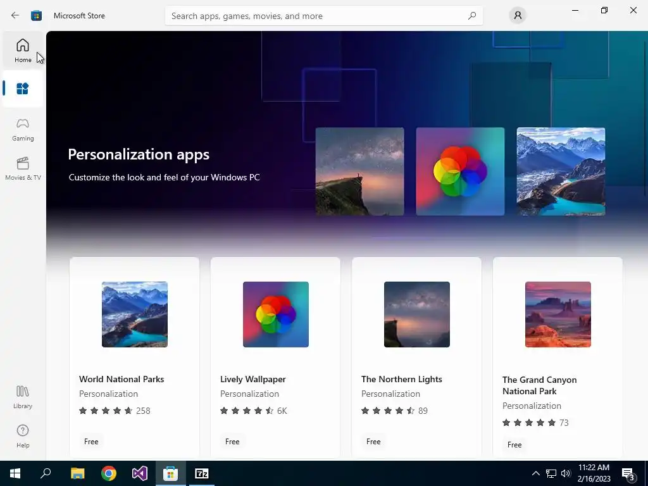The image size is (648, 486).
Task: Click The Northern Lights title
Action: click(402, 379)
